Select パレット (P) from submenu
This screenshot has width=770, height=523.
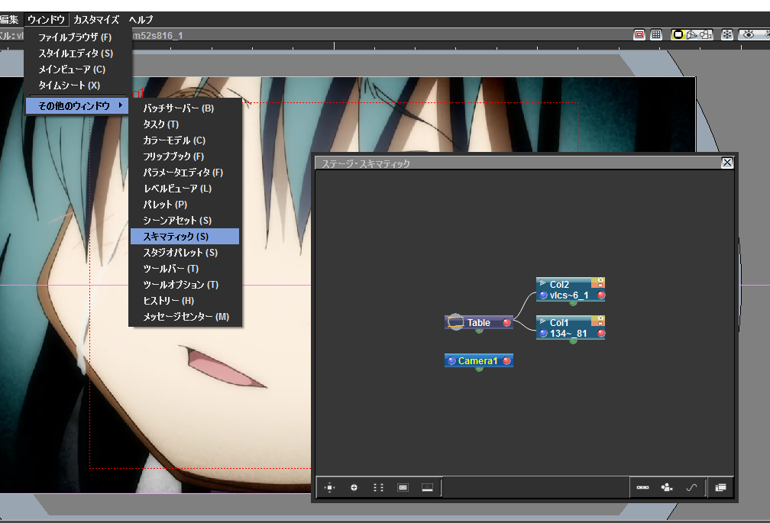tap(185, 204)
